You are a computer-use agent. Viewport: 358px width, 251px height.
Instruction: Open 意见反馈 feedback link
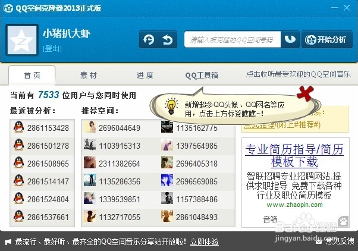click(340, 241)
